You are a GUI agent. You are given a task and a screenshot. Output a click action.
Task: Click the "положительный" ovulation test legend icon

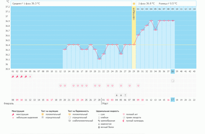43,114
